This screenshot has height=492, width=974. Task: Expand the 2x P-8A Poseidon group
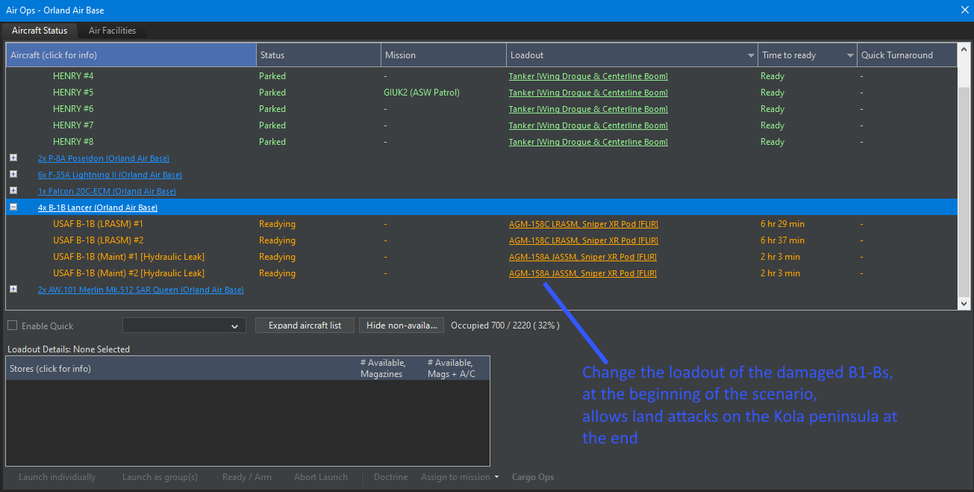click(x=13, y=158)
